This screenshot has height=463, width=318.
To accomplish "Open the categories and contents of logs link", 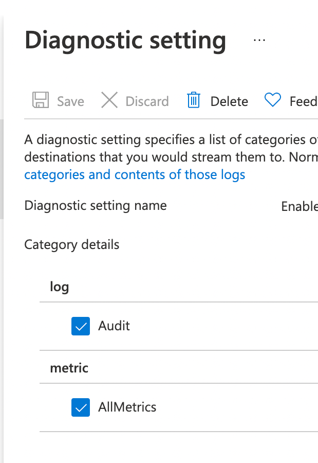I will click(135, 175).
